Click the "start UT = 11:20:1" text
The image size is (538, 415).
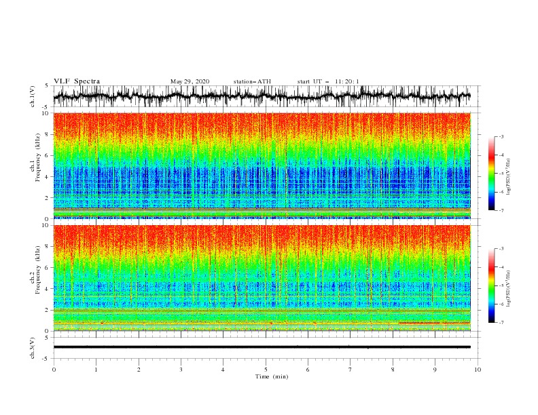[x=328, y=81]
